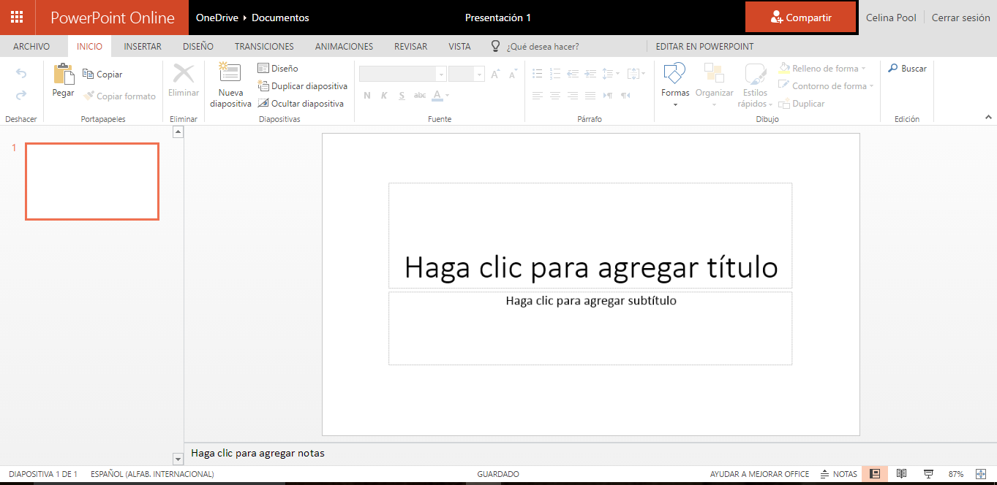
Task: Click the Compartir button
Action: click(x=800, y=17)
